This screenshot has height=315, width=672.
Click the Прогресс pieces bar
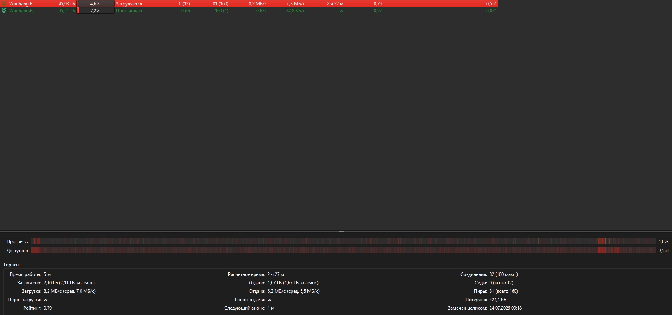click(x=343, y=241)
